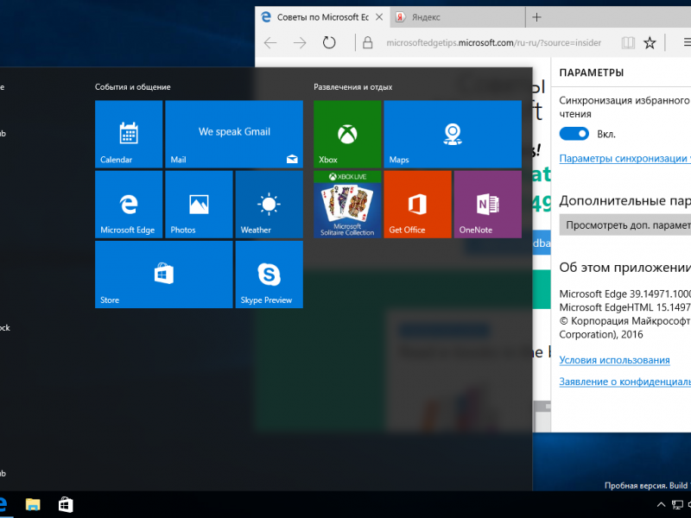Viewport: 691px width, 518px height.
Task: Open the Get Office tile
Action: click(418, 205)
